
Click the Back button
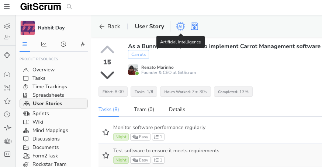tap(110, 26)
